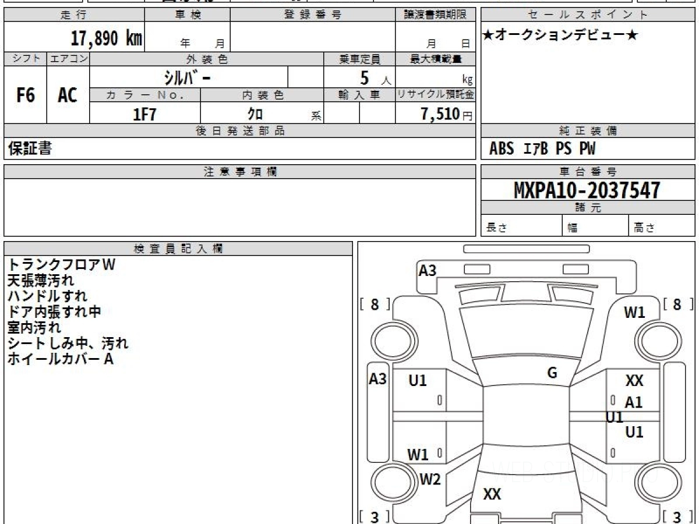Click the 最大積載量 header cell
This screenshot has width=699, height=524.
tap(435, 59)
